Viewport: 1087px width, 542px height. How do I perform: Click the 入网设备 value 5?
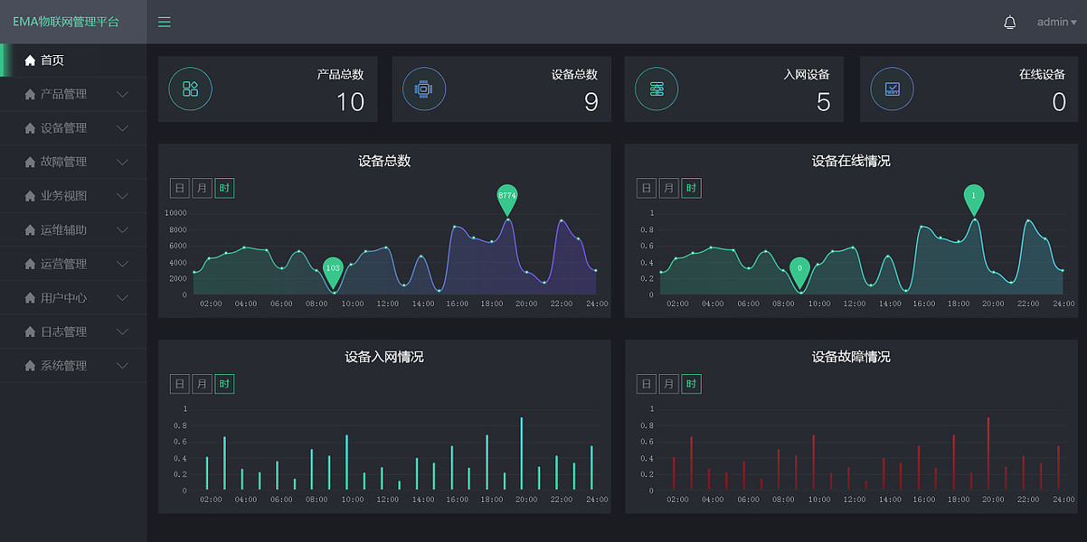tap(824, 102)
